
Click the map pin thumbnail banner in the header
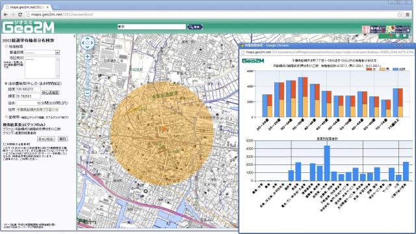tap(390, 29)
